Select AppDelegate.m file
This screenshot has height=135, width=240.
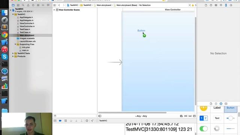pos(27,20)
